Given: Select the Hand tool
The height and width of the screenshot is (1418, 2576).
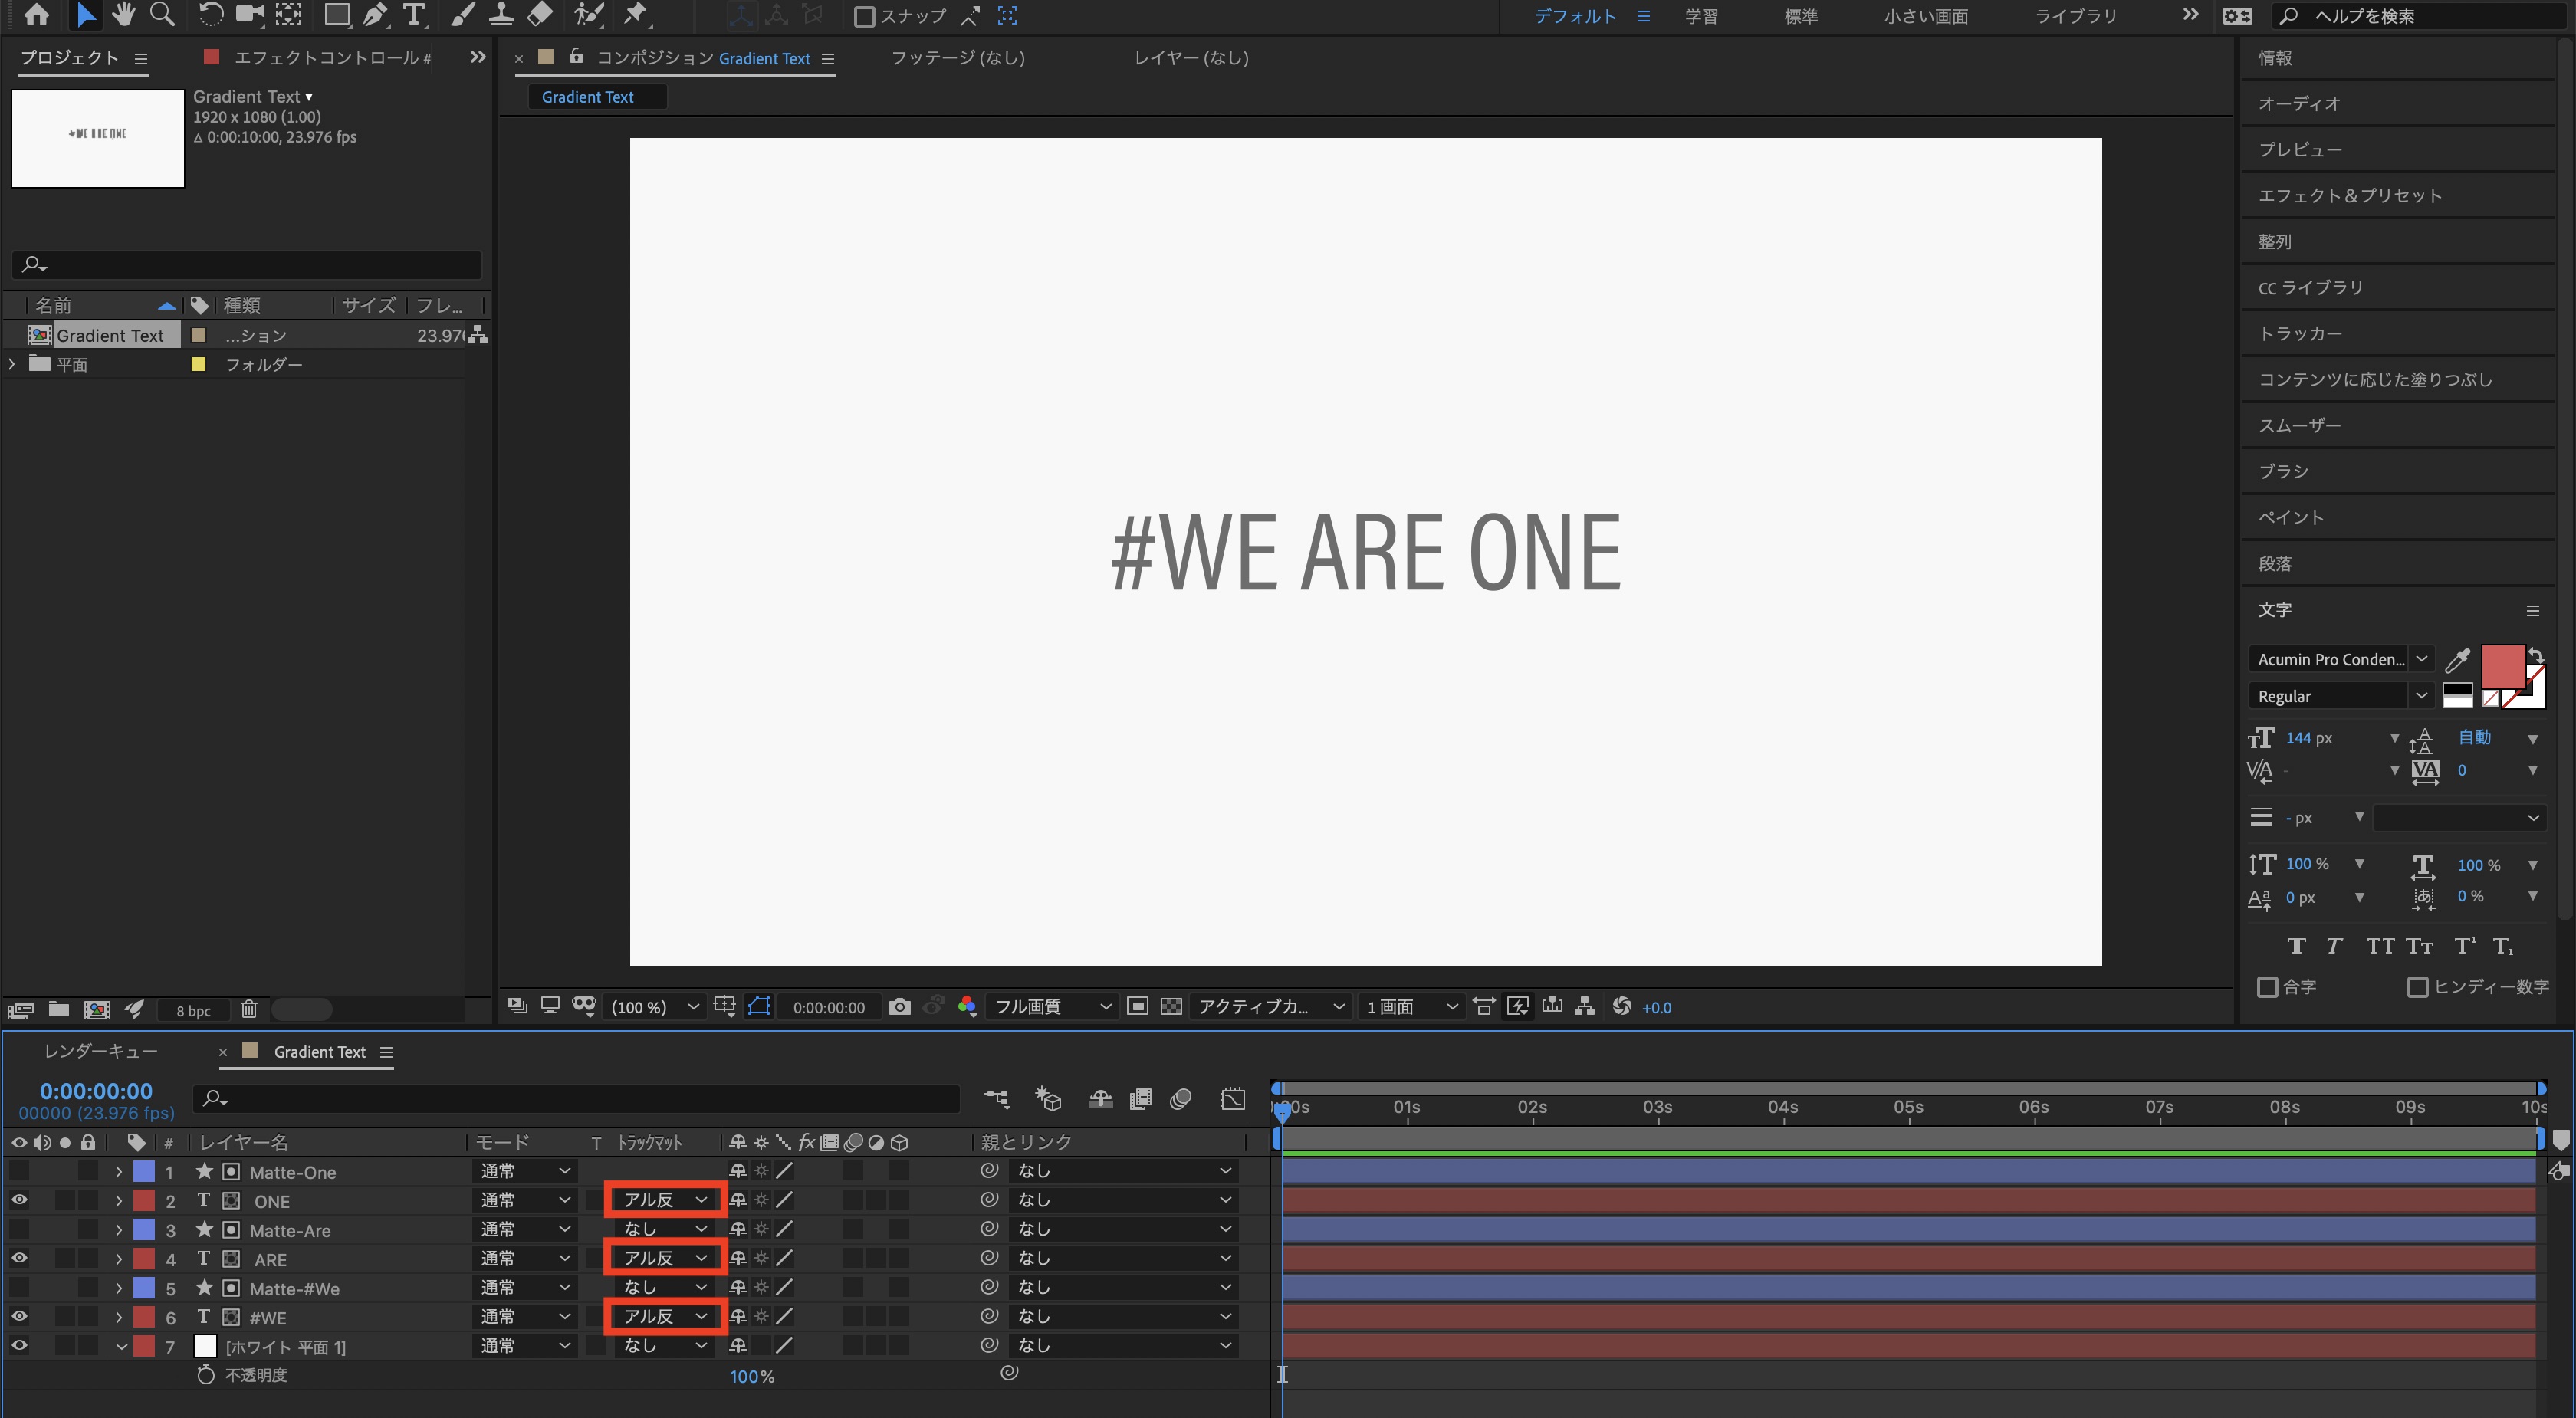Looking at the screenshot, I should (x=124, y=14).
